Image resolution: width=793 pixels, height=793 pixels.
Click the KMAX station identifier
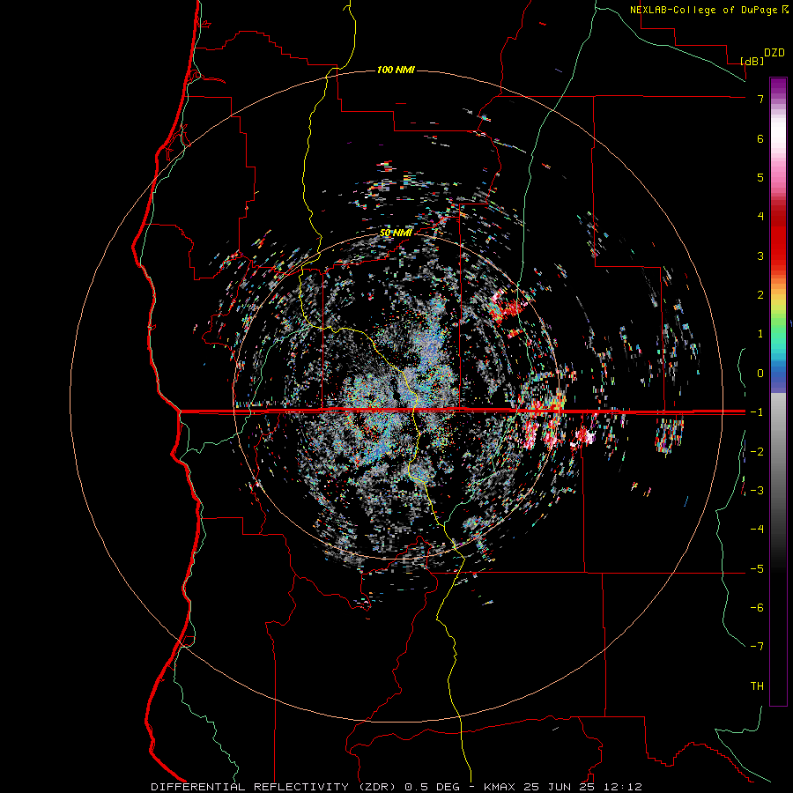pos(500,787)
